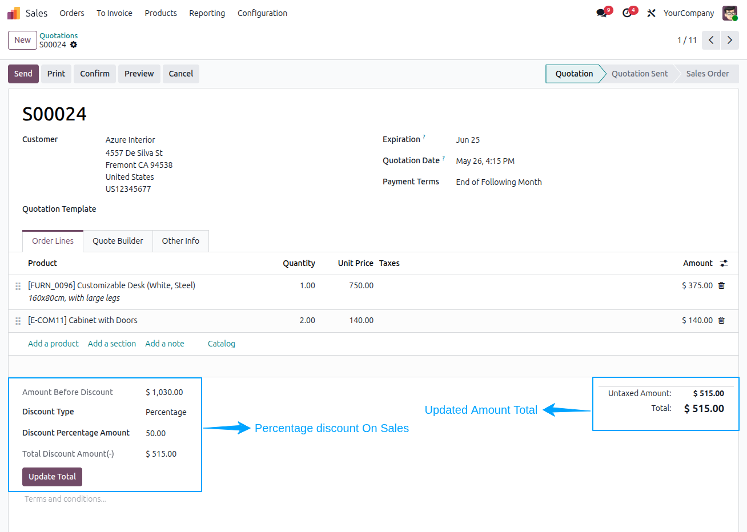Click the [FURN_0096] Customizable Desk product
Screen dimensions: 747x532
[111, 285]
